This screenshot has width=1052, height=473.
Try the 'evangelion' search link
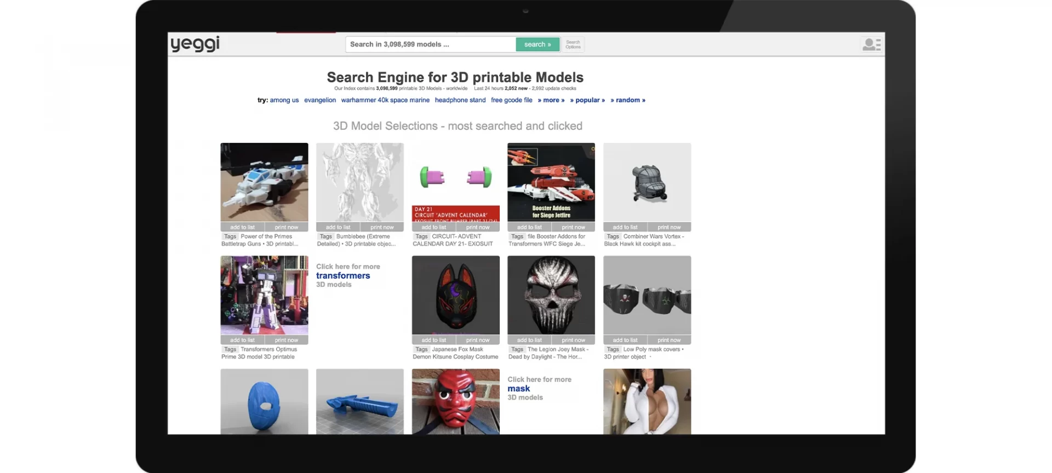[x=320, y=100]
